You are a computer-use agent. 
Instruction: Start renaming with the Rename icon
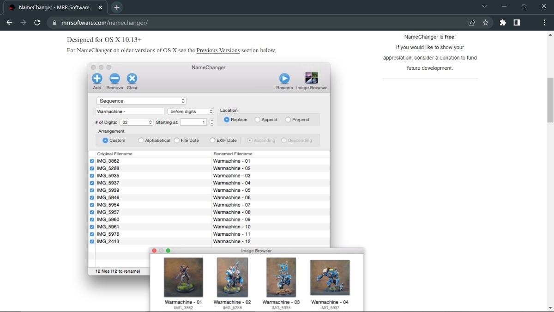(x=285, y=78)
